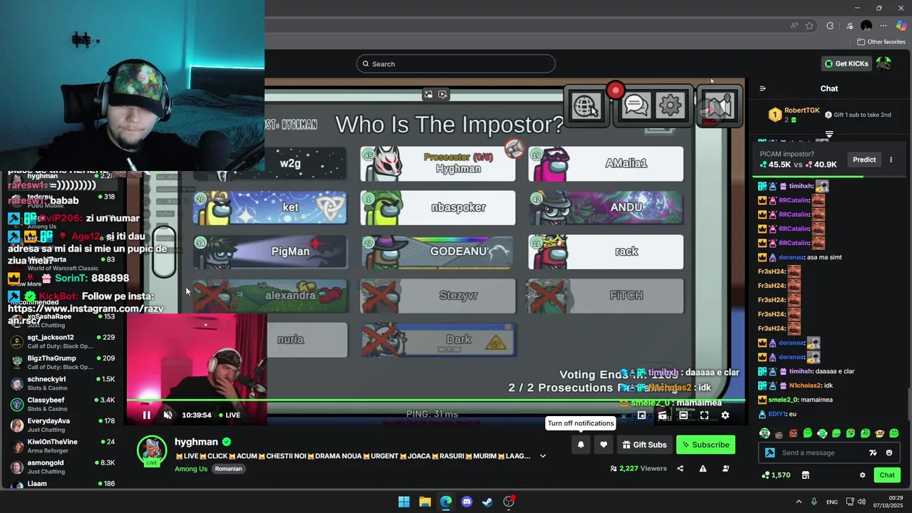Screen dimensions: 912x513
Task: Open Steam from the taskbar
Action: [487, 502]
